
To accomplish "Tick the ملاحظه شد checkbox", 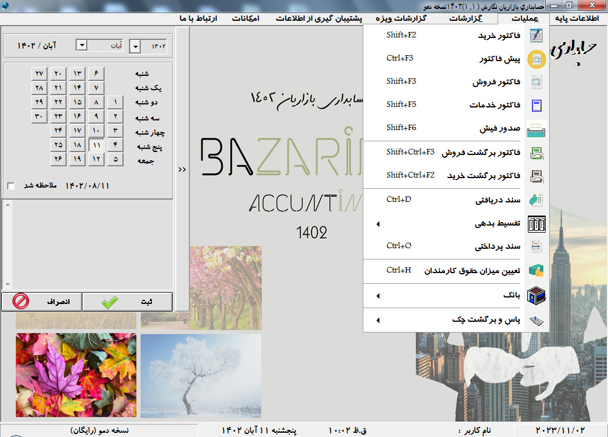I will click(11, 186).
